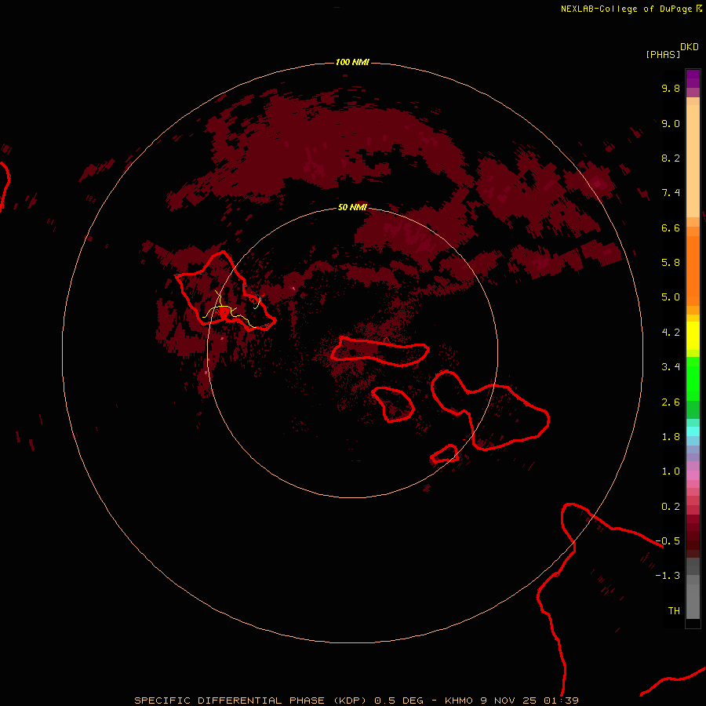Pick the yellow color band in the legend
Viewport: 706px width, 706px height.
(693, 336)
